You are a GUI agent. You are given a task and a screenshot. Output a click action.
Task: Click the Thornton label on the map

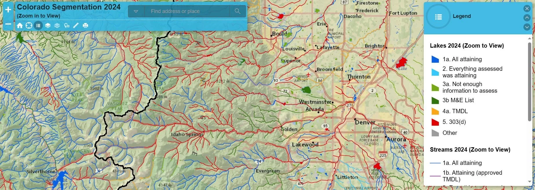[359, 77]
